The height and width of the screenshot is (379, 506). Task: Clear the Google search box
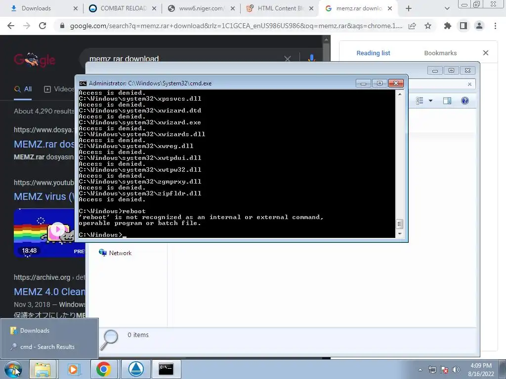coord(288,59)
